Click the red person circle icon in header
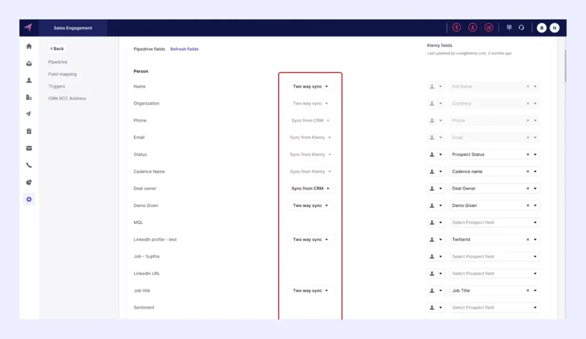Image resolution: width=586 pixels, height=339 pixels. 472,27
